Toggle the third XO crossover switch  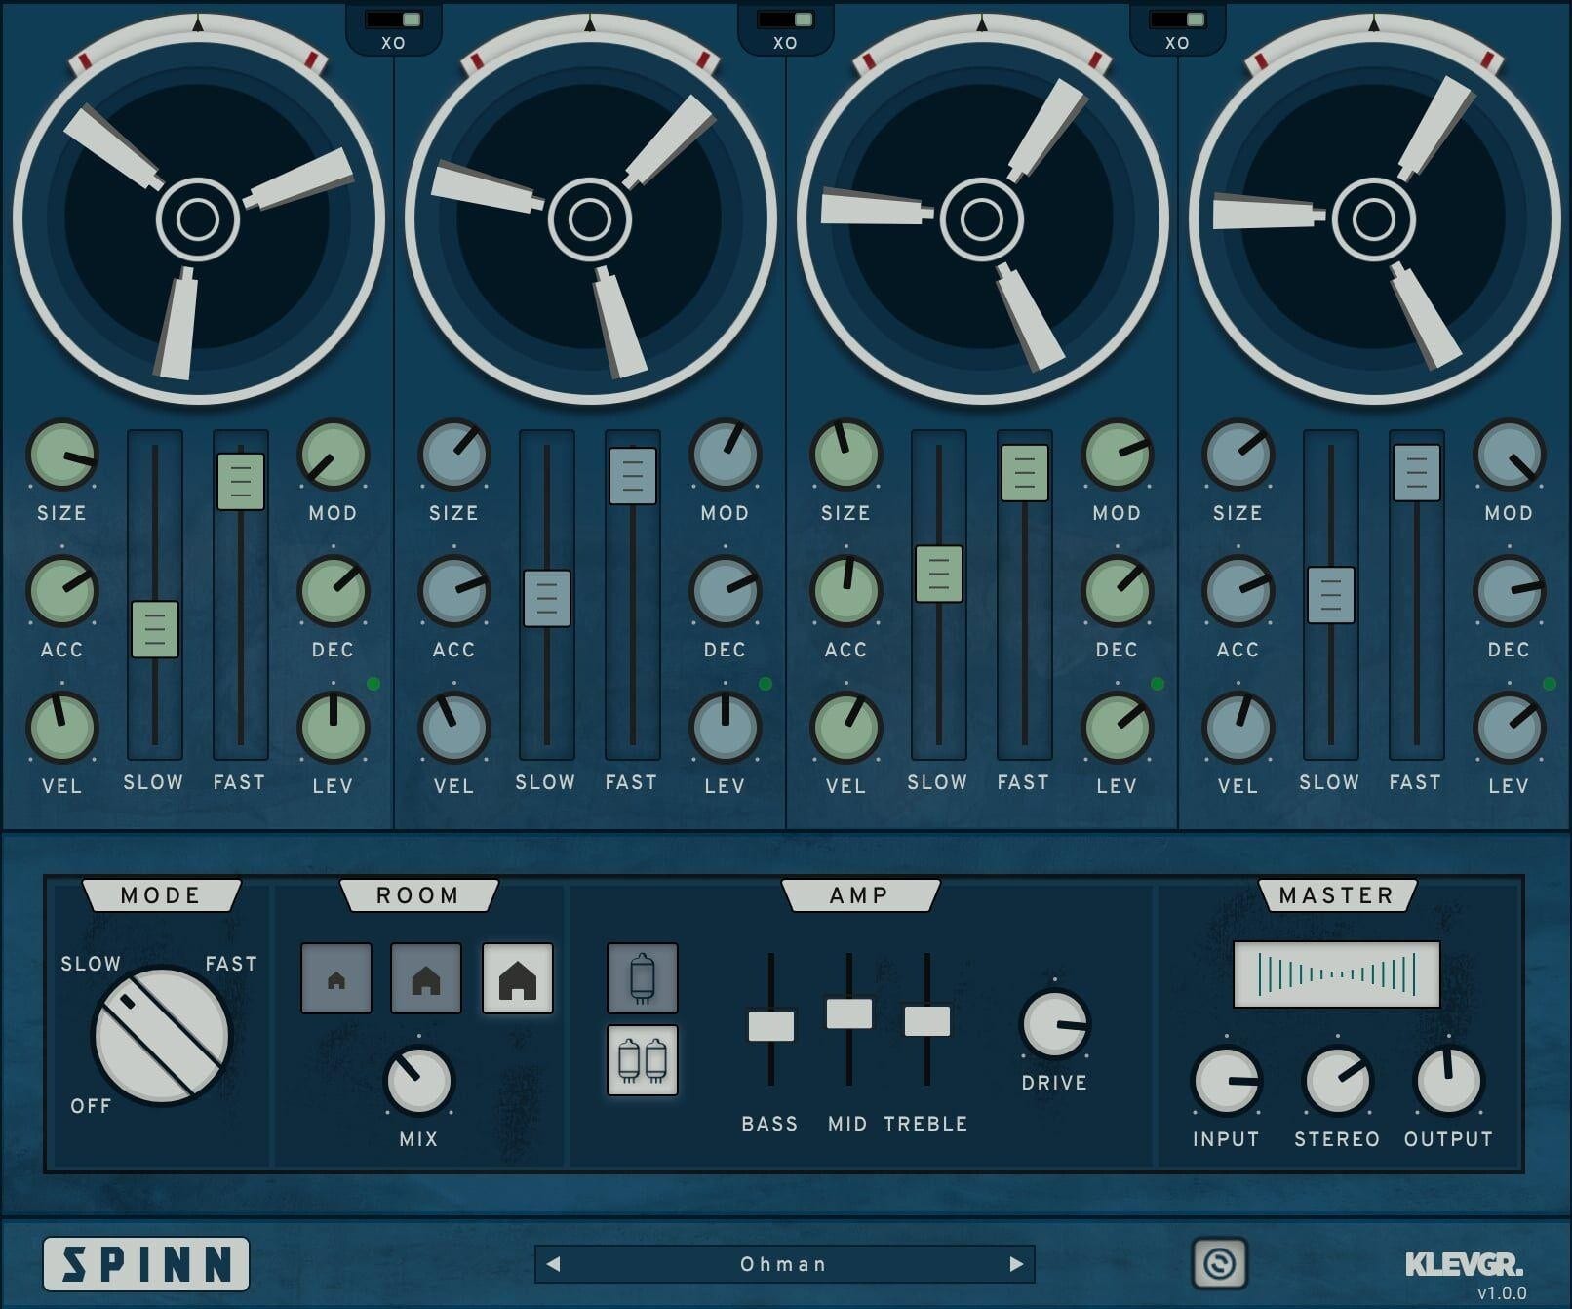(1178, 19)
